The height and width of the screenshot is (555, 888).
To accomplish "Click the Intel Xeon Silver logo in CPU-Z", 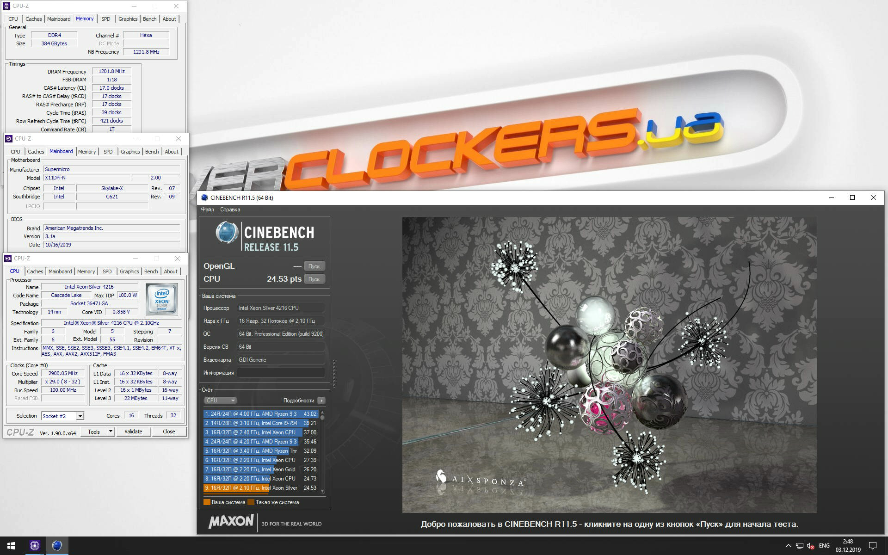I will click(x=162, y=299).
